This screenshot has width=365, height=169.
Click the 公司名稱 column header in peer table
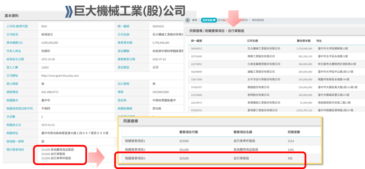click(x=255, y=41)
